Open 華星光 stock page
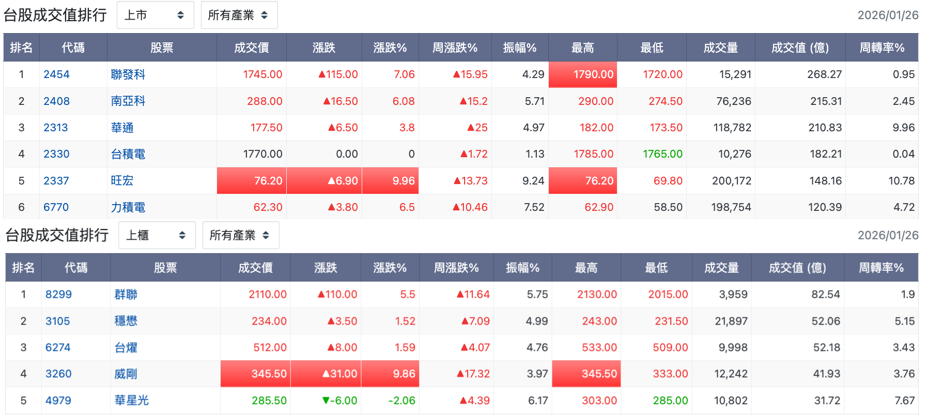The width and height of the screenshot is (928, 415). pos(132,401)
